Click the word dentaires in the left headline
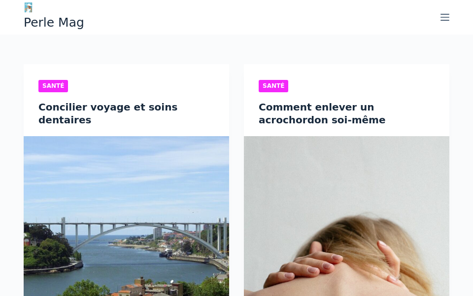Screen dimensions: 473x296 coord(65,120)
